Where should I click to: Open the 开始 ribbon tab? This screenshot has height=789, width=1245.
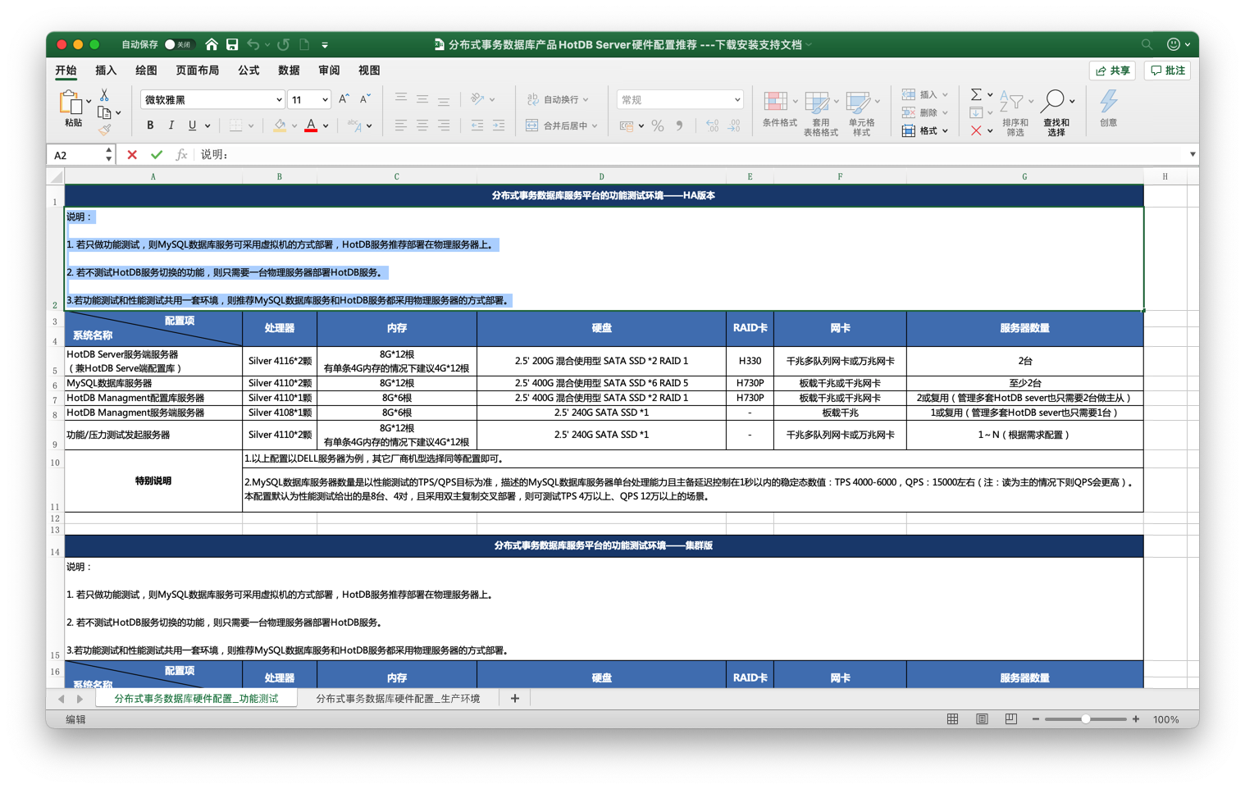[x=66, y=71]
